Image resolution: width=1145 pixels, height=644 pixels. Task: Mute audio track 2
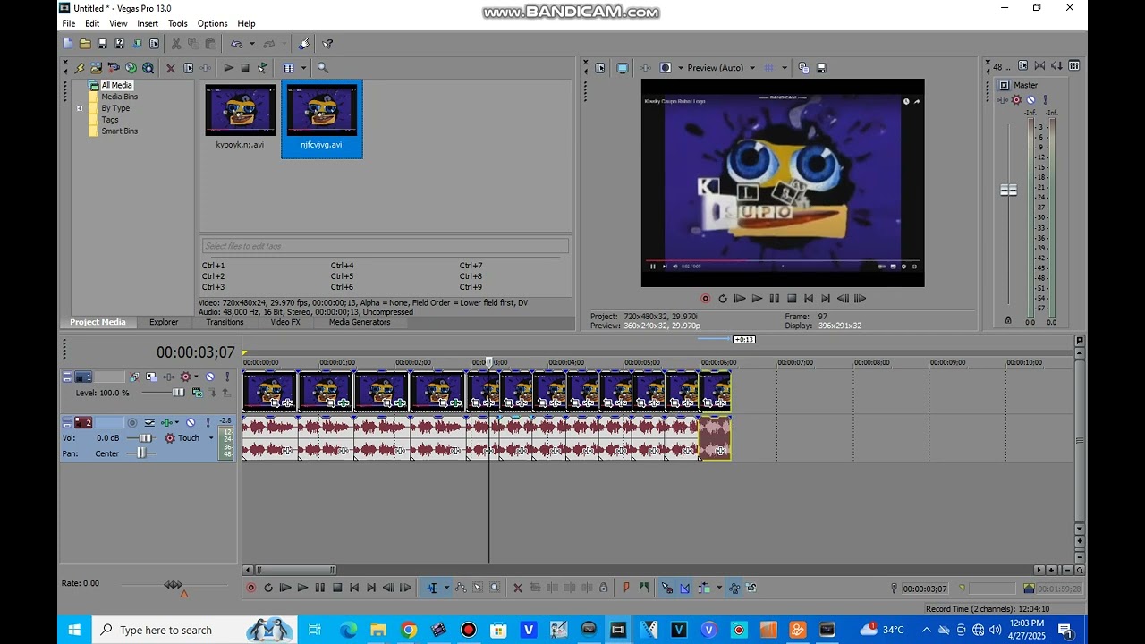click(191, 422)
